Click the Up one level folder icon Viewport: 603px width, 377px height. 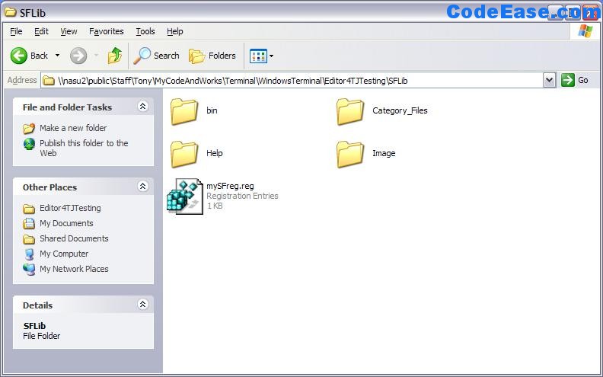click(115, 56)
